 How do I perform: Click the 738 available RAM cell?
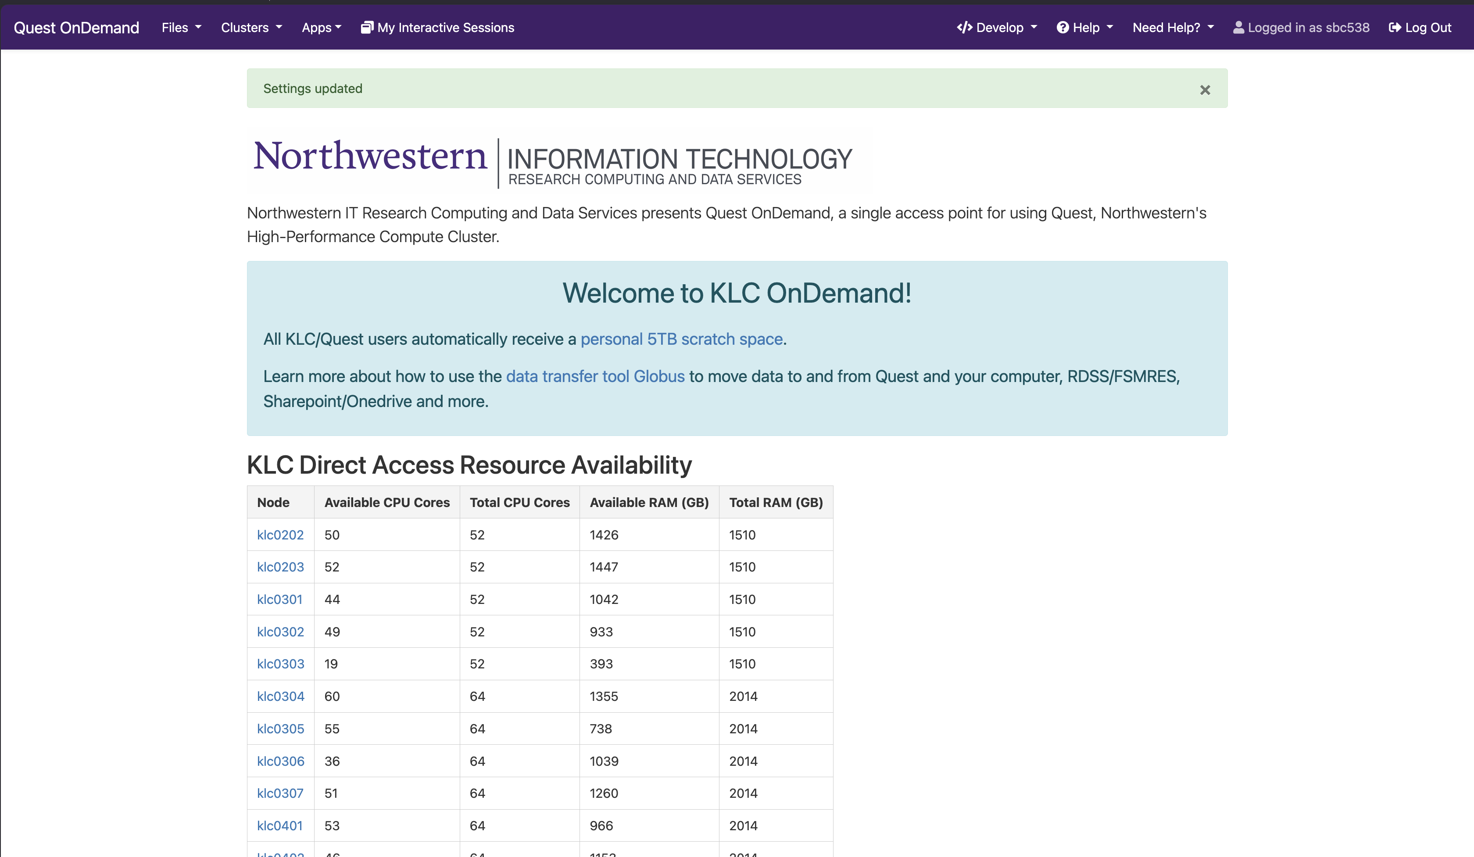pyautogui.click(x=649, y=729)
